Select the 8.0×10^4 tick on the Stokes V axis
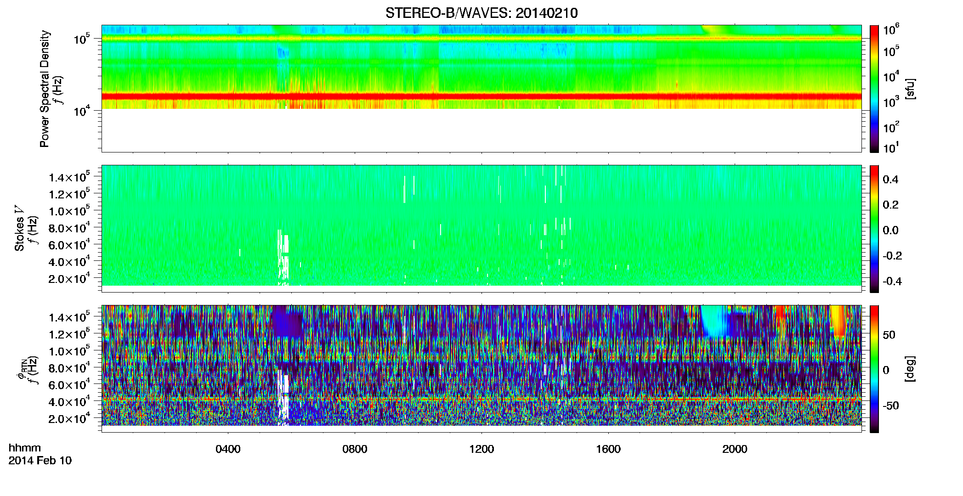 point(69,227)
